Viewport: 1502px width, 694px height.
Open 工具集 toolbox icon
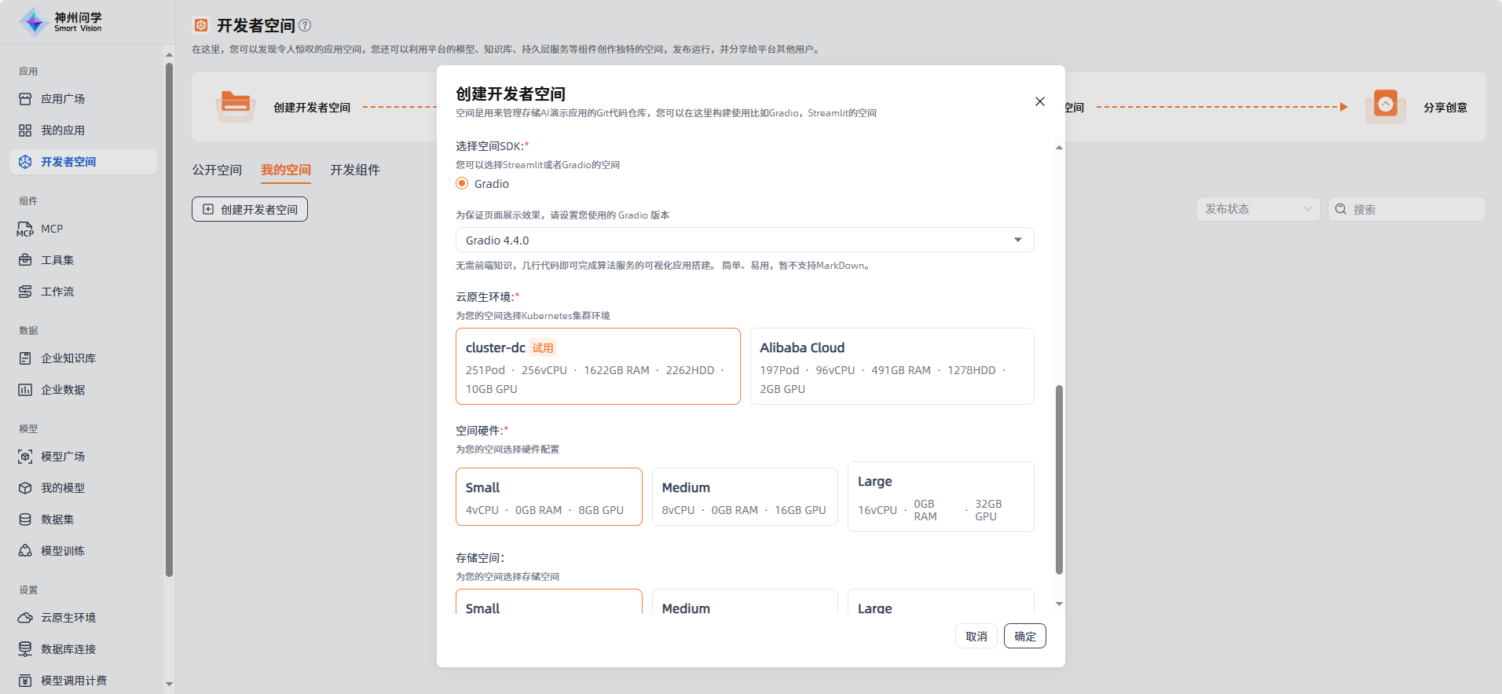point(25,260)
